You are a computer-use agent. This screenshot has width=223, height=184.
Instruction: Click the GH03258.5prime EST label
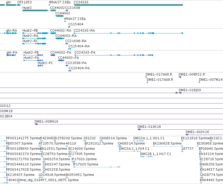tap(56, 170)
